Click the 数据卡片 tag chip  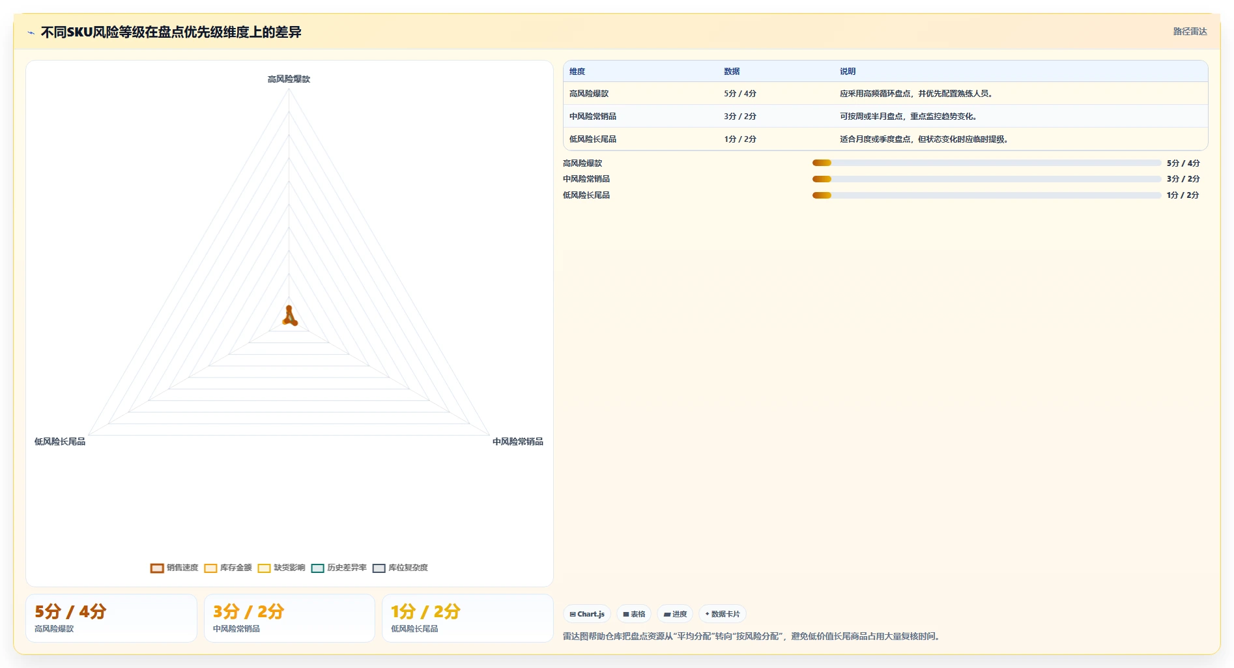(723, 614)
